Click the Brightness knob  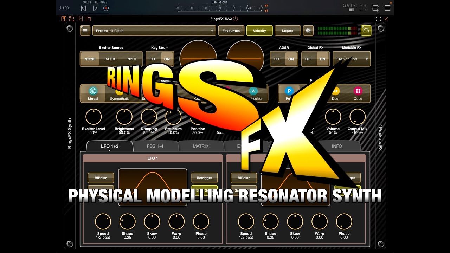(124, 117)
